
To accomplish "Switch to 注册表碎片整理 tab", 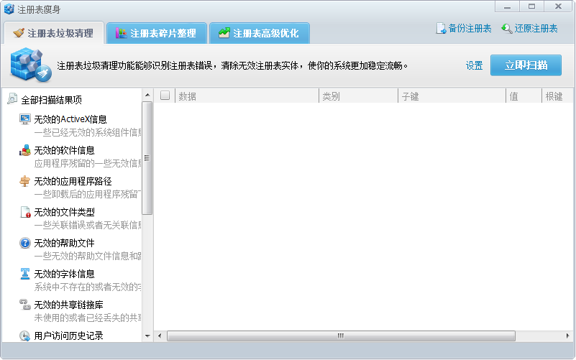I will [156, 33].
